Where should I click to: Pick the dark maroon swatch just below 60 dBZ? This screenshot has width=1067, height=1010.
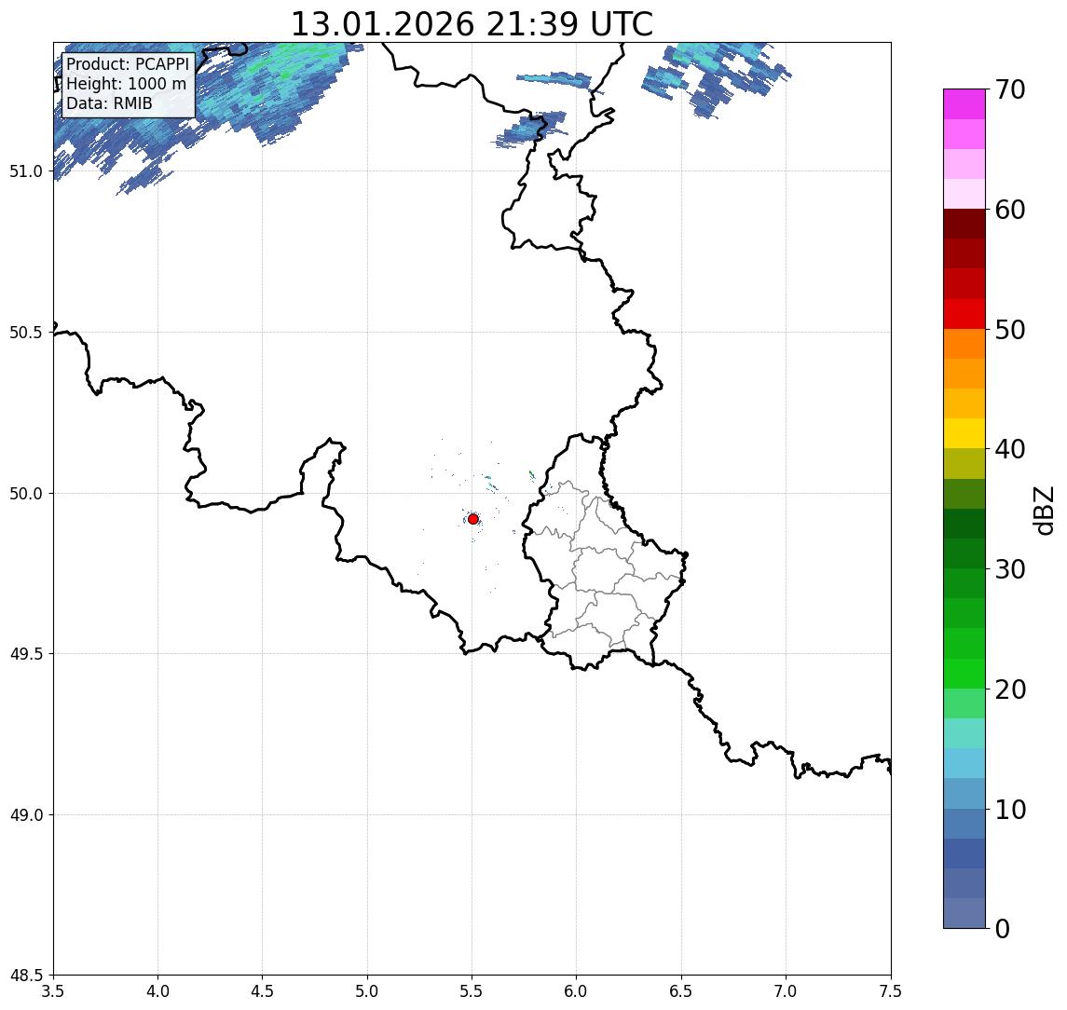964,224
